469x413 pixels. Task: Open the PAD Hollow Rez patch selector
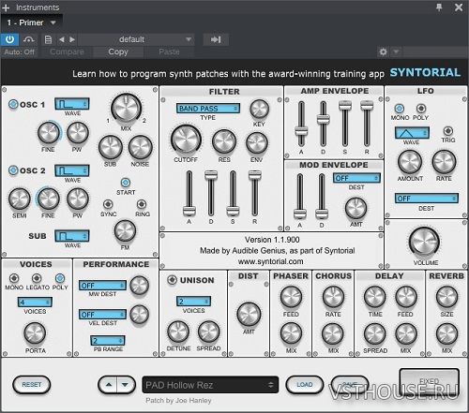pos(210,385)
